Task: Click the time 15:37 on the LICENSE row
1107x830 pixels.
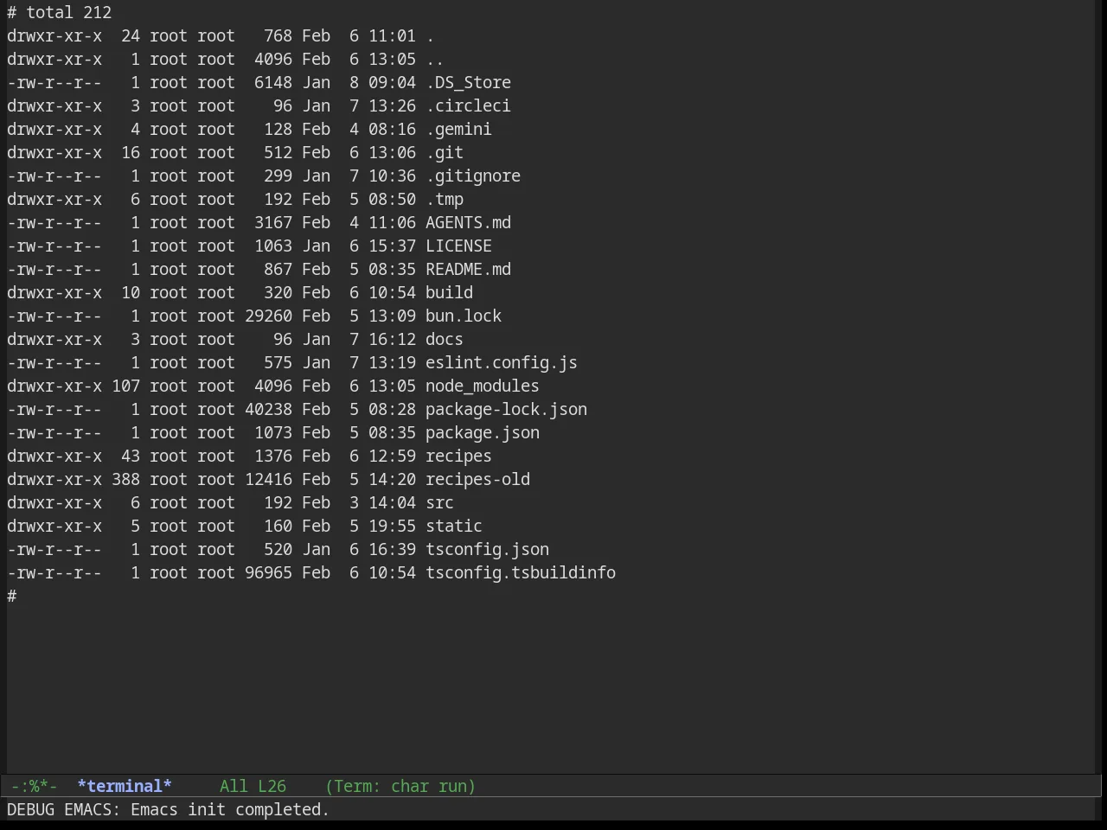Action: coord(392,246)
